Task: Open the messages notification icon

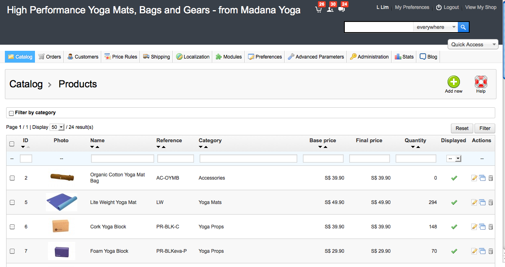Action: [x=341, y=9]
